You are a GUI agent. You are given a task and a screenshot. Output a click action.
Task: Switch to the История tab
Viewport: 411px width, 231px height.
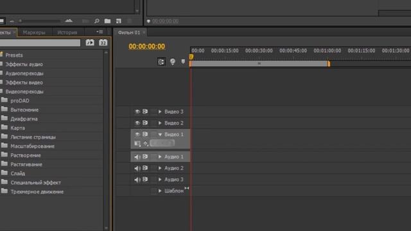point(67,33)
